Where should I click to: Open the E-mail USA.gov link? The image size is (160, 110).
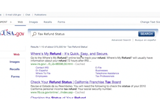13,15
